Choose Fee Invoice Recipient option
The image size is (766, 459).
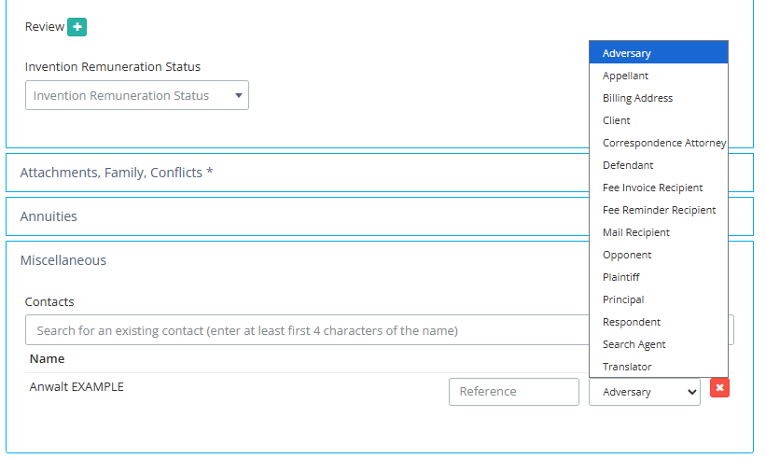(652, 188)
